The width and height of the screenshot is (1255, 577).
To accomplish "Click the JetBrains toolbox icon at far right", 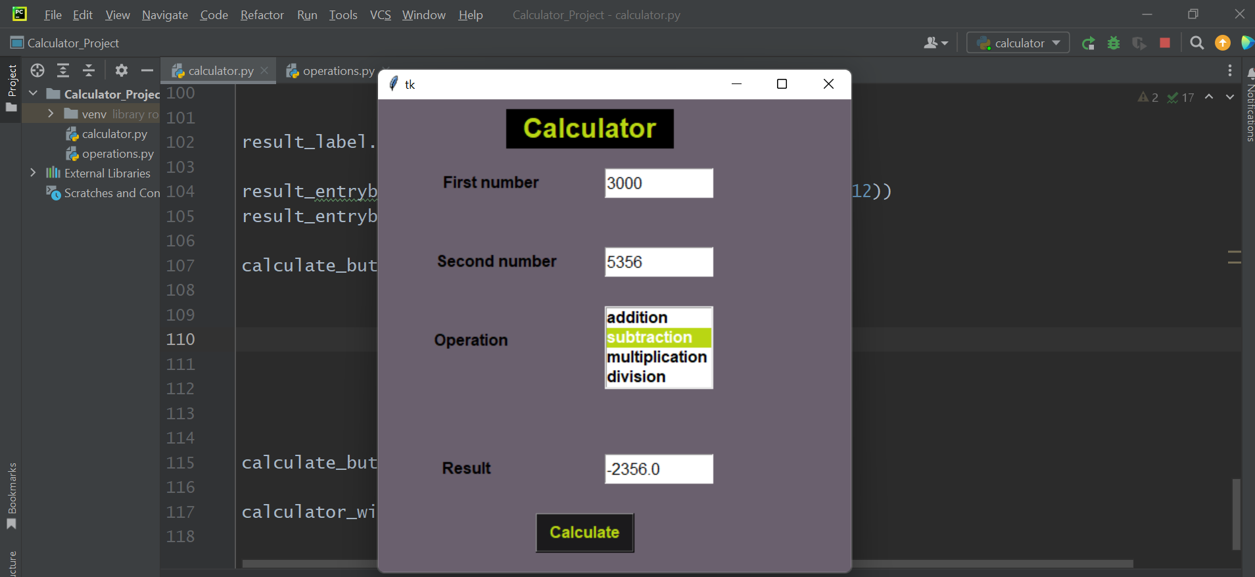I will [x=1248, y=43].
